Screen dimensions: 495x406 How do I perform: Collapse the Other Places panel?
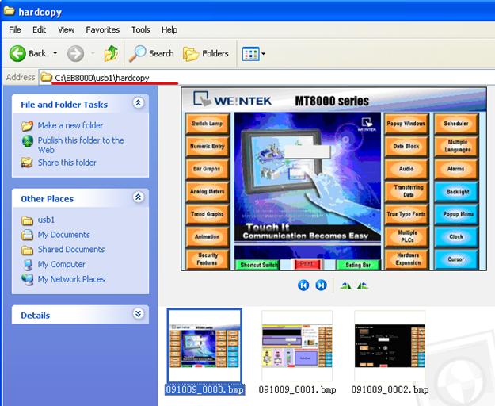(x=139, y=197)
